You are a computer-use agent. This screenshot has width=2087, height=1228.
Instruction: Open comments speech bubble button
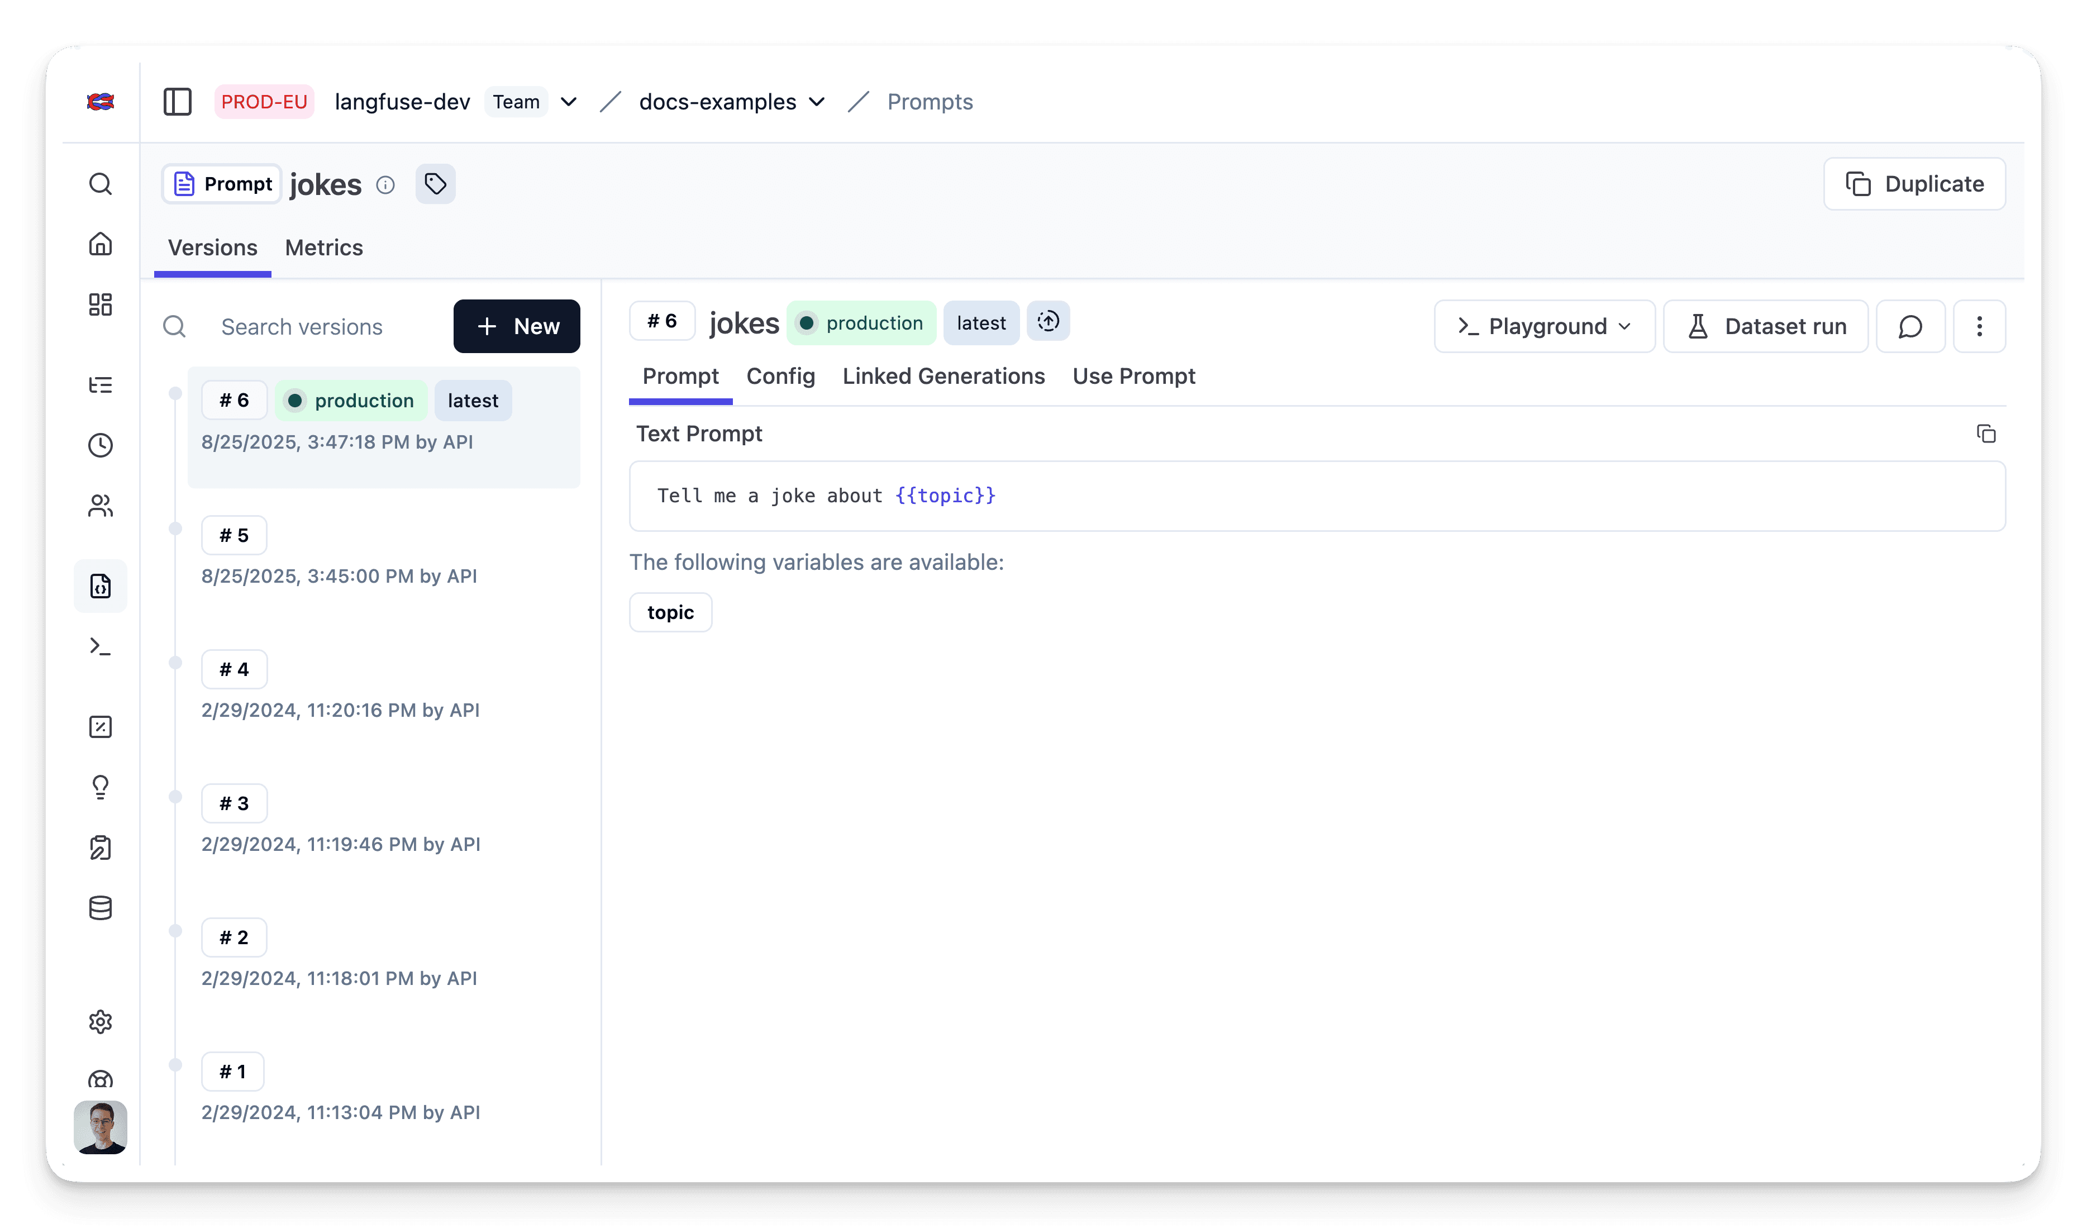[x=1910, y=326]
